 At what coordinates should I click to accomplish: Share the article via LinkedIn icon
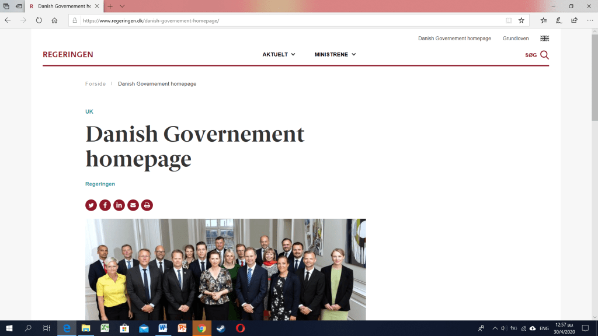119,205
